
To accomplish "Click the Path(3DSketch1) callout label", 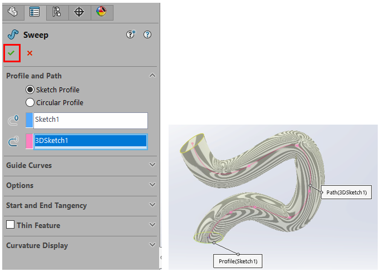I will (346, 192).
